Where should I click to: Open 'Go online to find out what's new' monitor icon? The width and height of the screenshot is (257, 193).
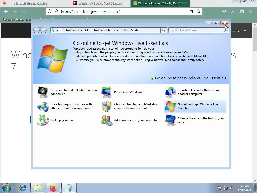tap(43, 92)
